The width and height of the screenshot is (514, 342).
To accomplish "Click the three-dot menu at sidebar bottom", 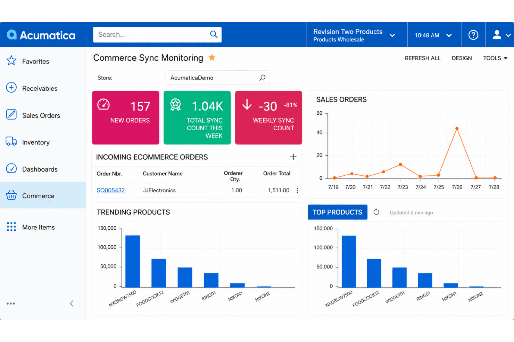I will pyautogui.click(x=11, y=304).
